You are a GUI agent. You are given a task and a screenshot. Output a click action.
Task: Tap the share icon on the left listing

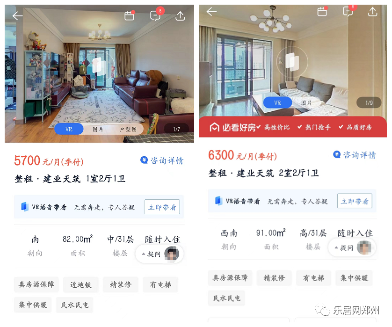pos(180,16)
